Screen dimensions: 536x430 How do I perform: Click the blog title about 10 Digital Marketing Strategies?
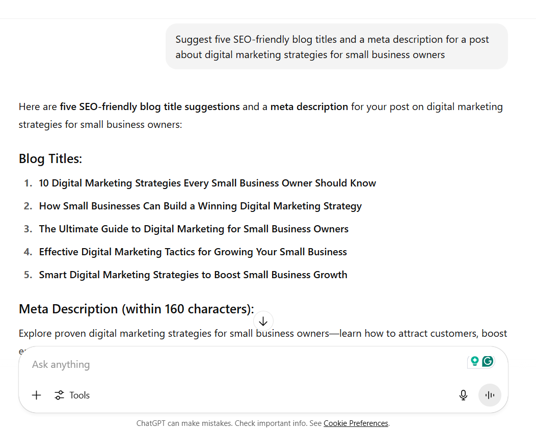[x=207, y=183]
